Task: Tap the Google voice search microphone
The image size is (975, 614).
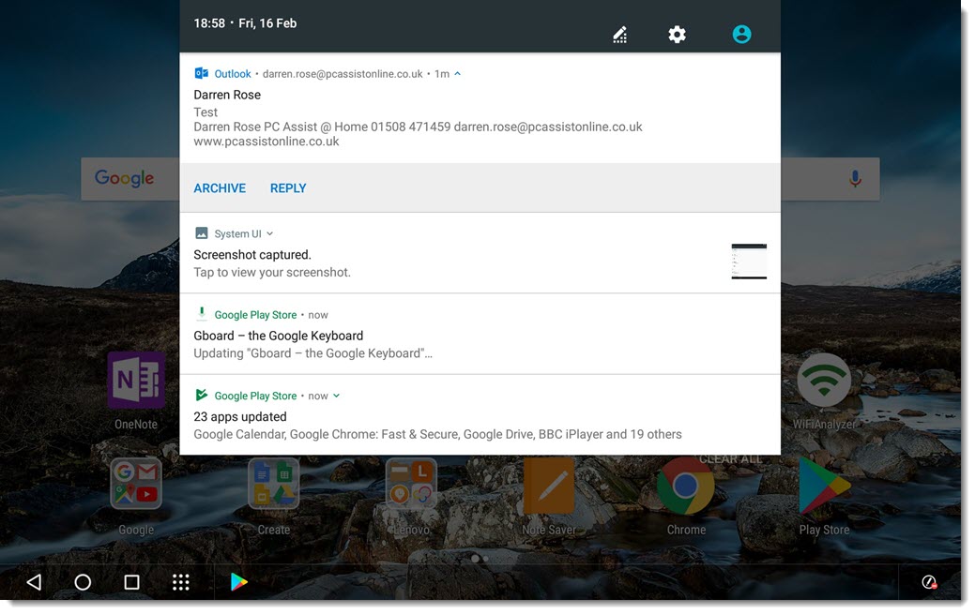Action: (x=855, y=177)
